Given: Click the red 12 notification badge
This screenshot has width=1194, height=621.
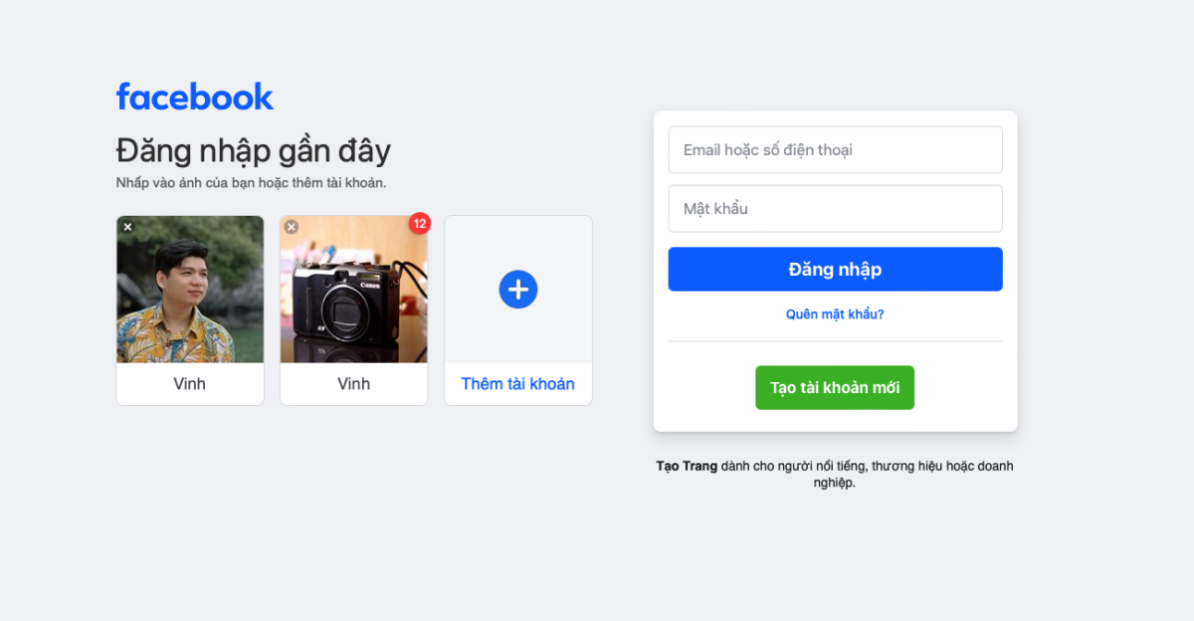Looking at the screenshot, I should [x=419, y=224].
